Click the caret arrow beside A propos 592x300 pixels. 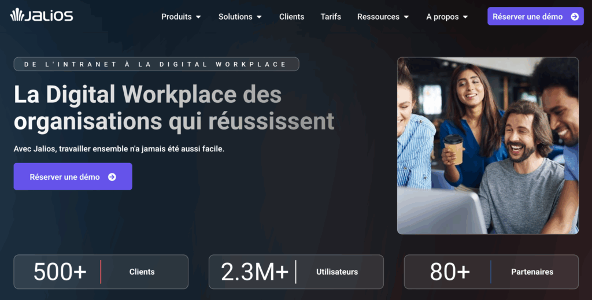click(465, 17)
